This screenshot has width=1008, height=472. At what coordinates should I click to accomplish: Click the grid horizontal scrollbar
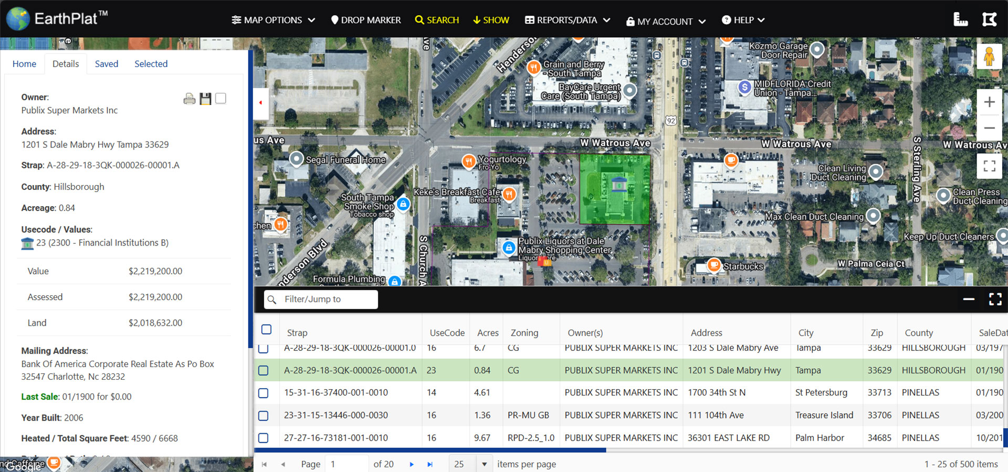click(429, 450)
